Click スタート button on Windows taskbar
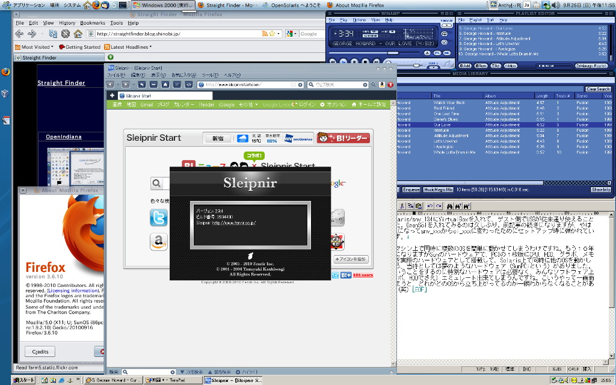 [23, 380]
